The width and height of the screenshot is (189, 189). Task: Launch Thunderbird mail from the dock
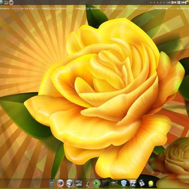69,183
